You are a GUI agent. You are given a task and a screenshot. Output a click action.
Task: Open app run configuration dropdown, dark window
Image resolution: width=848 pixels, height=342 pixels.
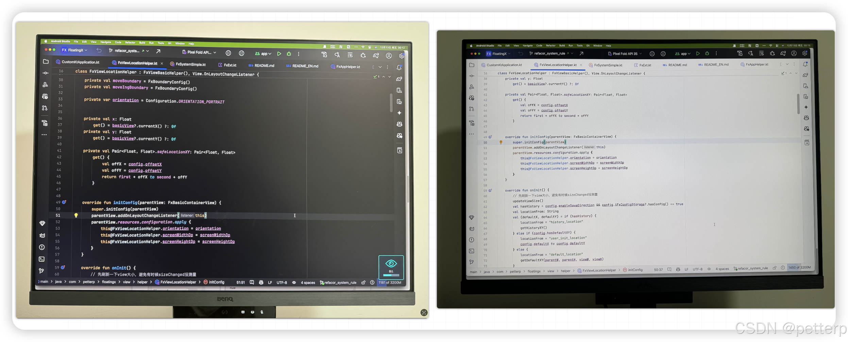[x=264, y=53]
